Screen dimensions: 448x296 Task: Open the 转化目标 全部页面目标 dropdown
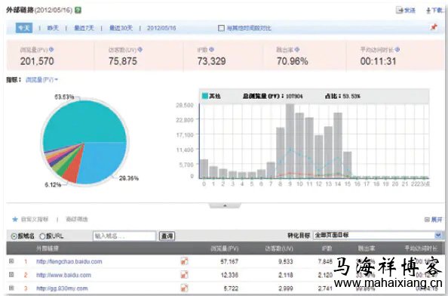click(377, 236)
